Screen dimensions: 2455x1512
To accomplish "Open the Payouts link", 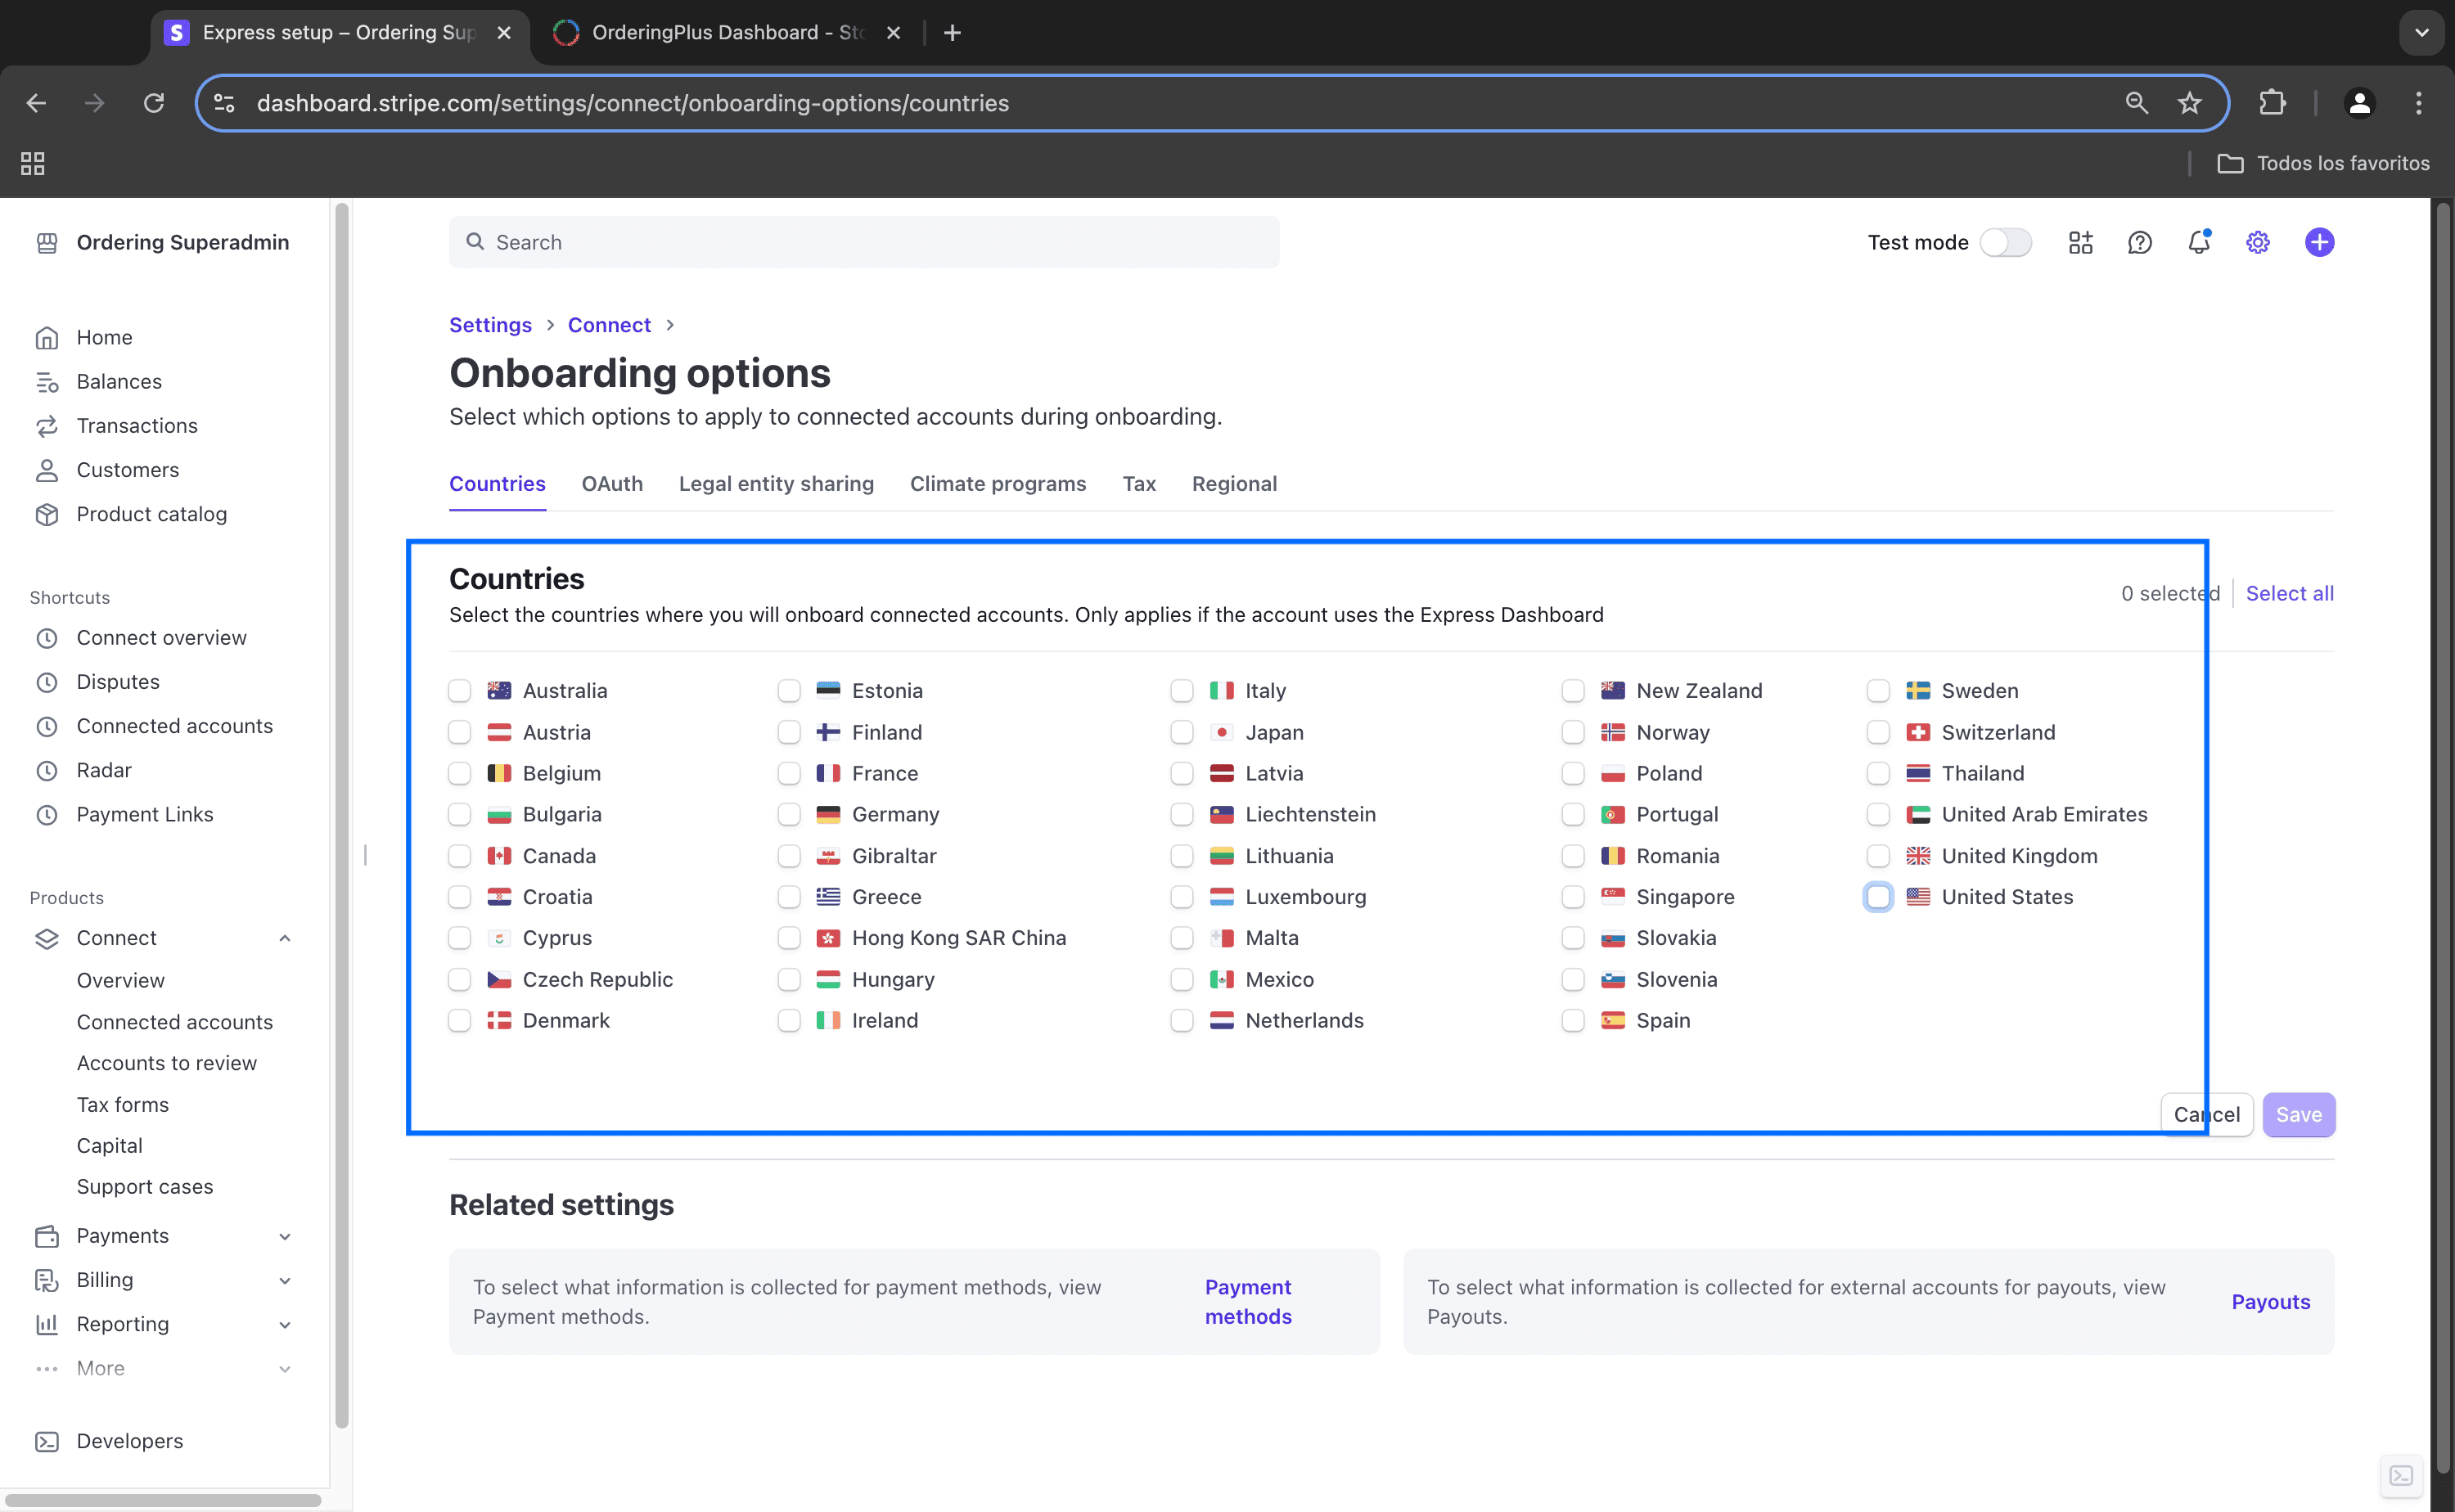I will pyautogui.click(x=2270, y=1301).
